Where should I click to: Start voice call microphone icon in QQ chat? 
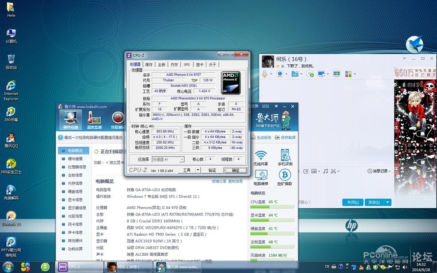tap(264, 74)
